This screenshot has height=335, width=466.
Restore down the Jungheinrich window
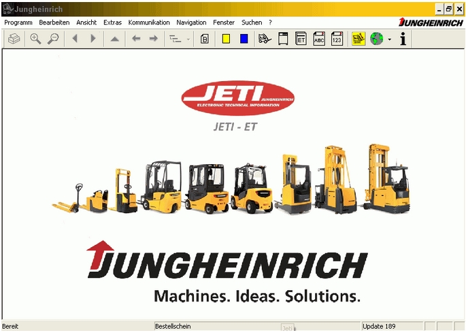point(449,10)
